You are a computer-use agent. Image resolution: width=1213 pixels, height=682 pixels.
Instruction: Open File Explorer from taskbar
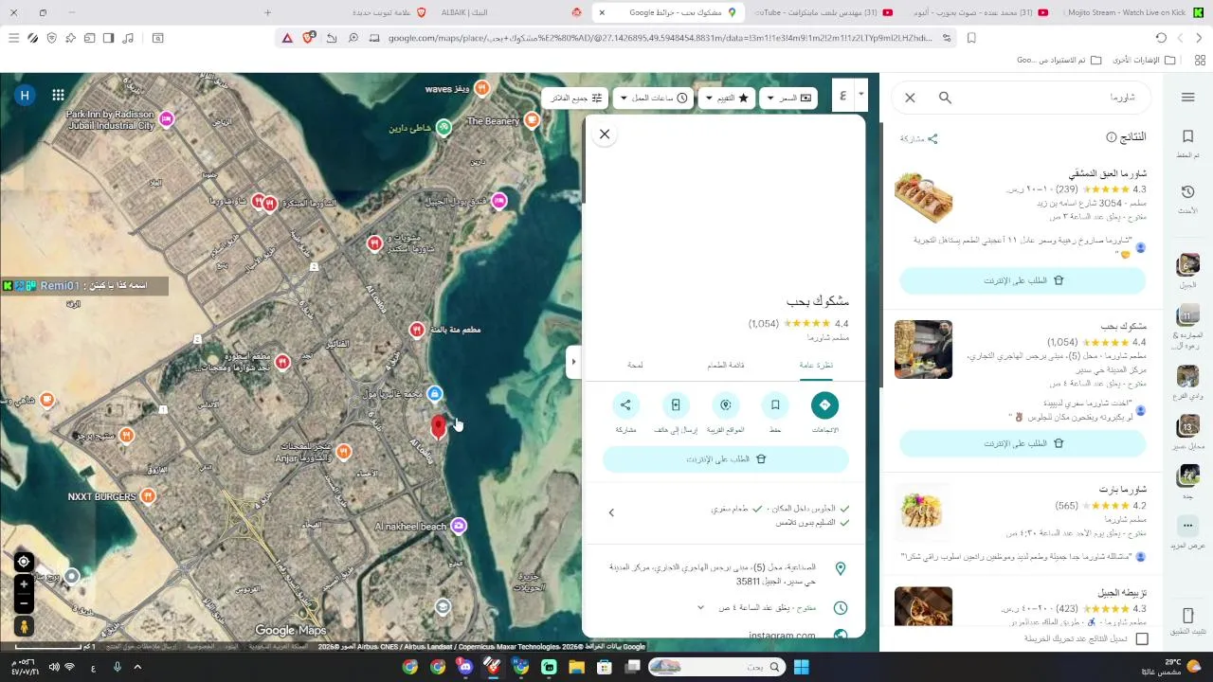(x=576, y=667)
